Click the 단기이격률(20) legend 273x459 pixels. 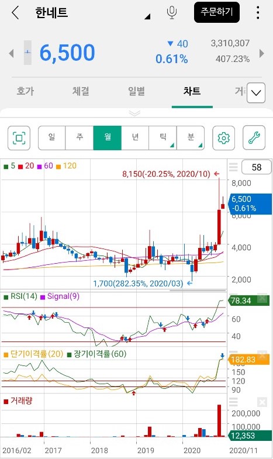pyautogui.click(x=34, y=354)
